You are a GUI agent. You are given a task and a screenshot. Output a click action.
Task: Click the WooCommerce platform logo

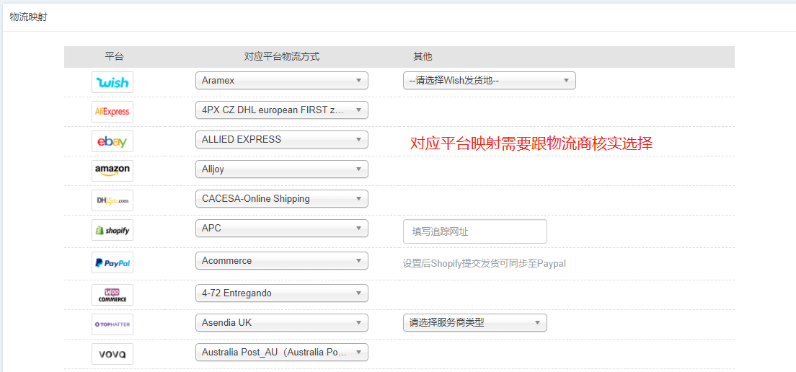(112, 295)
